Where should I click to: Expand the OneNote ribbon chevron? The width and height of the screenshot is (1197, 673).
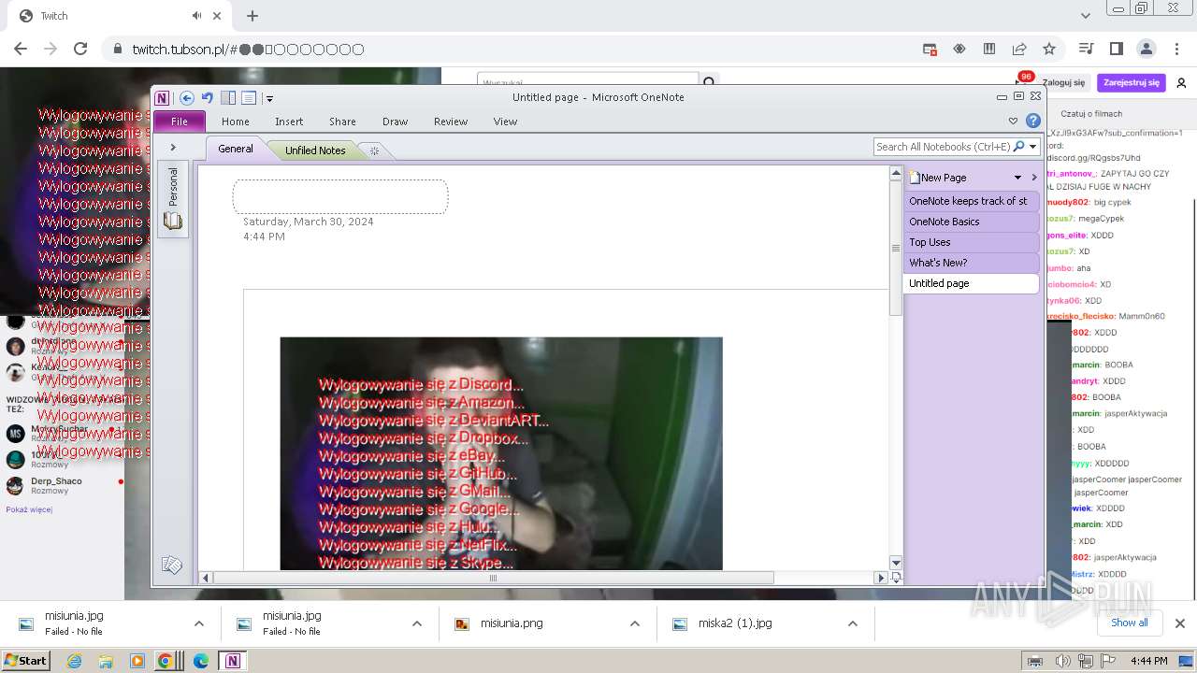tap(1013, 121)
